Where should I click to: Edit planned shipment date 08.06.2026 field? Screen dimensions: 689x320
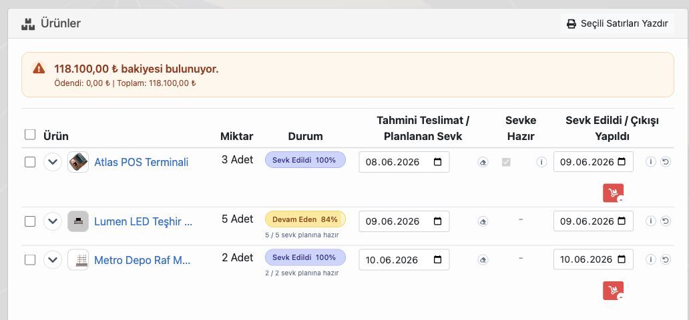404,162
